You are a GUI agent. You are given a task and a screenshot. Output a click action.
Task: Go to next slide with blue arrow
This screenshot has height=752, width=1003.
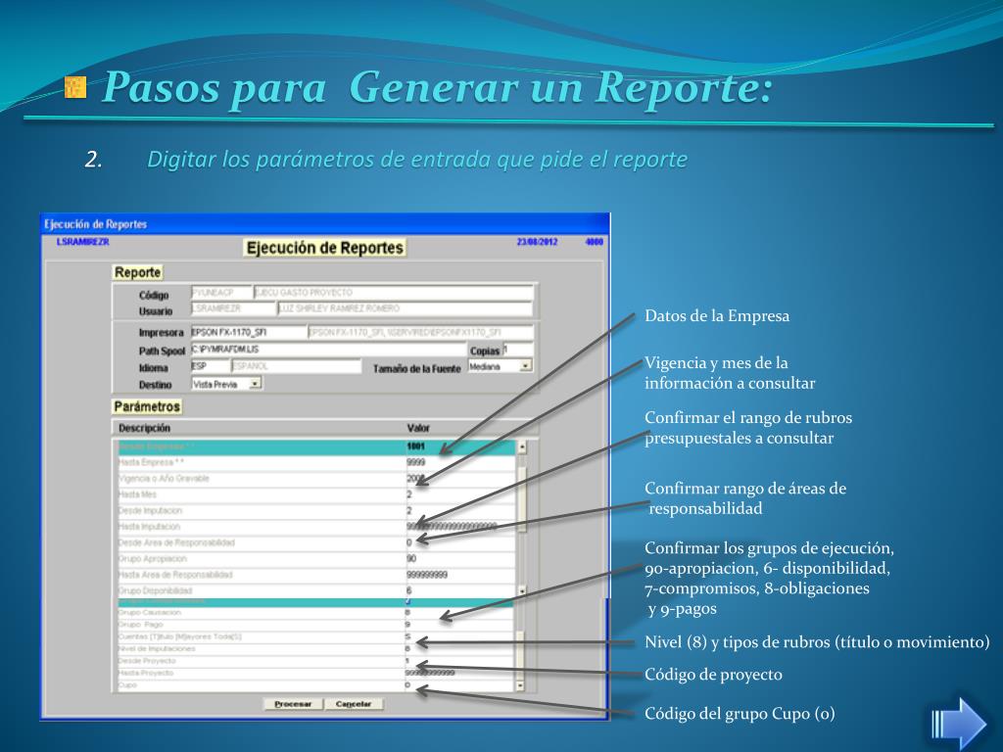click(x=960, y=724)
